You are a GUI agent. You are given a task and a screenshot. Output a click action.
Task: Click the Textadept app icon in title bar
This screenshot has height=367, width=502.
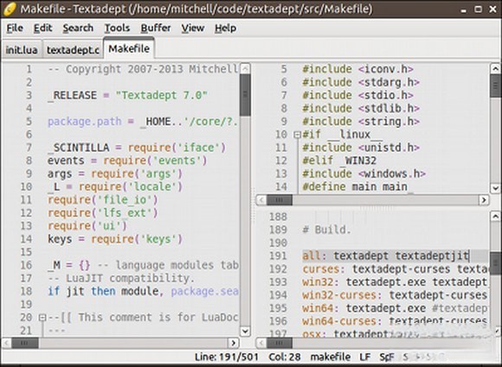coord(9,9)
